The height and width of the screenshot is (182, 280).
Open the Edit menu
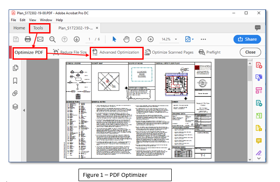coord(22,20)
